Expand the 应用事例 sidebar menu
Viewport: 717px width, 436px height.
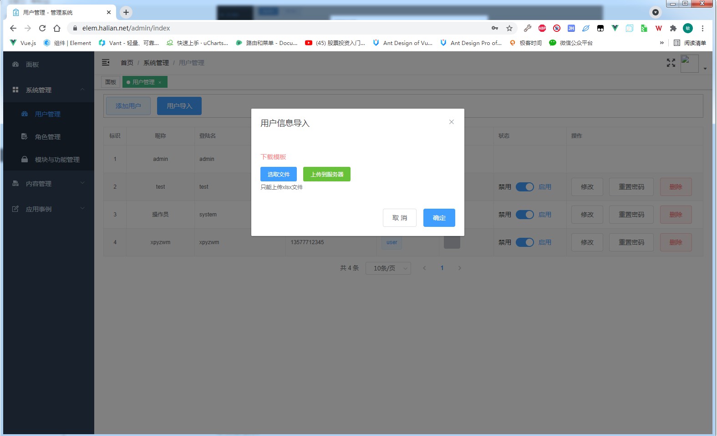coord(48,209)
